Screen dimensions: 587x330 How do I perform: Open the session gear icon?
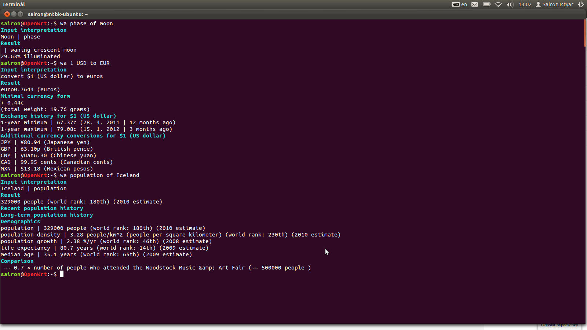click(581, 4)
